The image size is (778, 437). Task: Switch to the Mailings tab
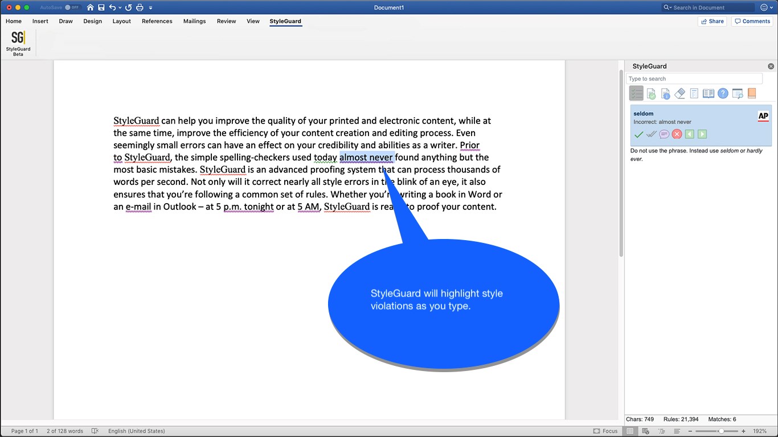(195, 21)
